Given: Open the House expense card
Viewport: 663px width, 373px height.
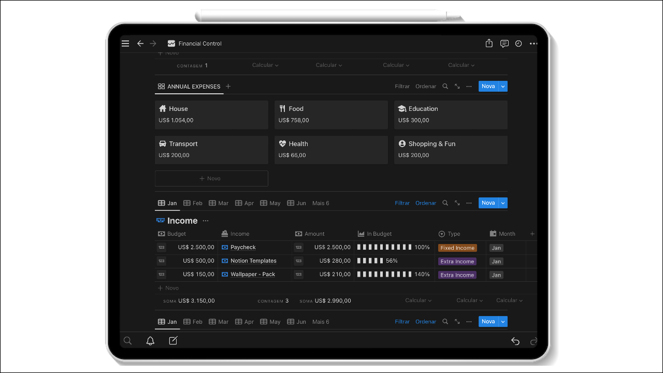Looking at the screenshot, I should 211,114.
